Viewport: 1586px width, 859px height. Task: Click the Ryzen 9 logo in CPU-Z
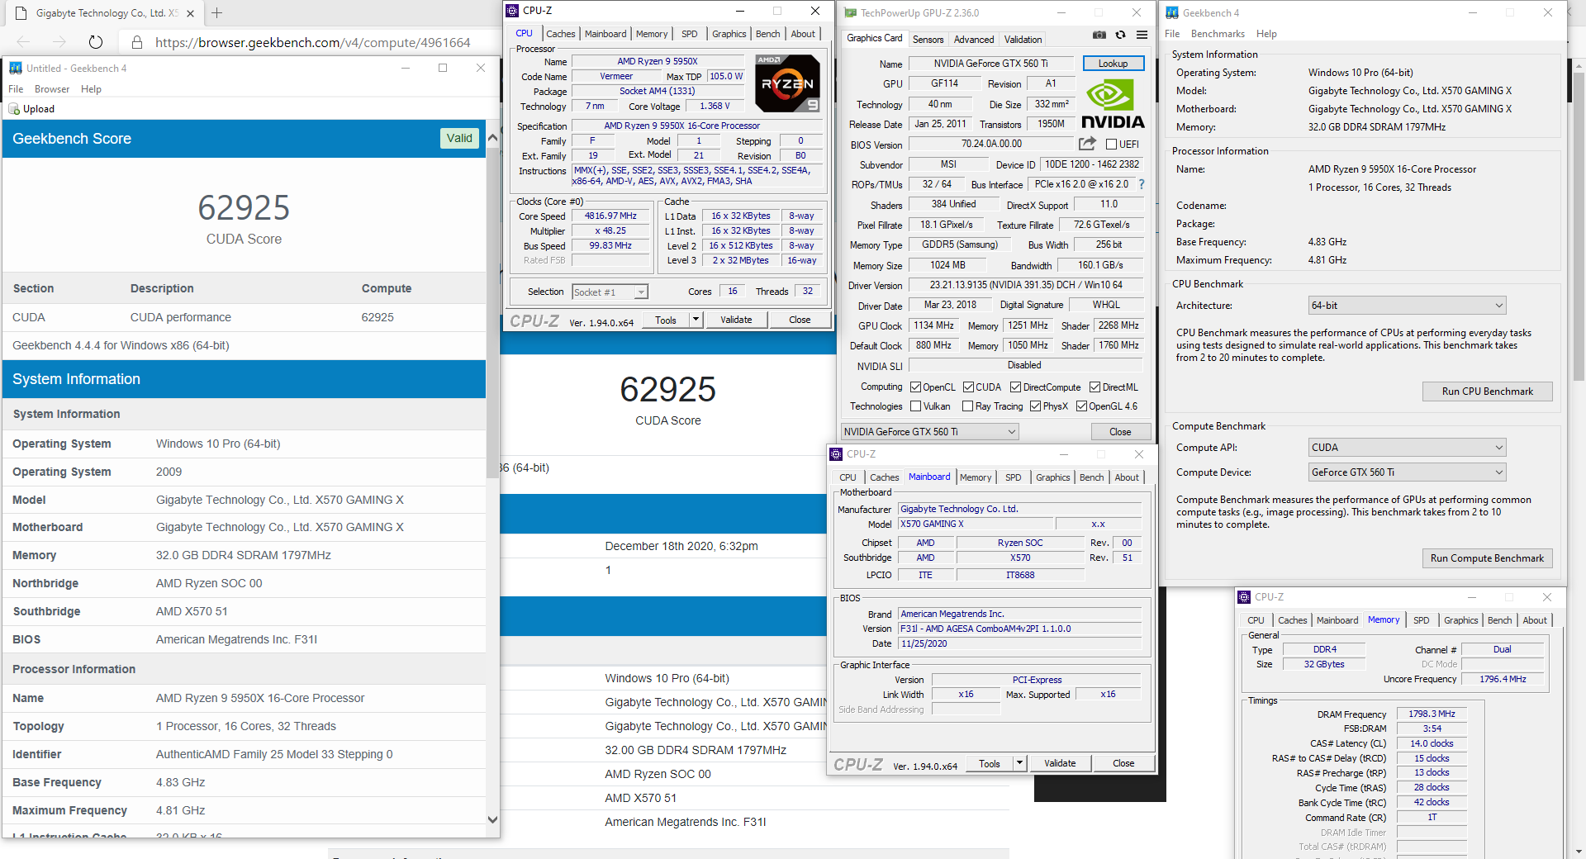click(787, 83)
